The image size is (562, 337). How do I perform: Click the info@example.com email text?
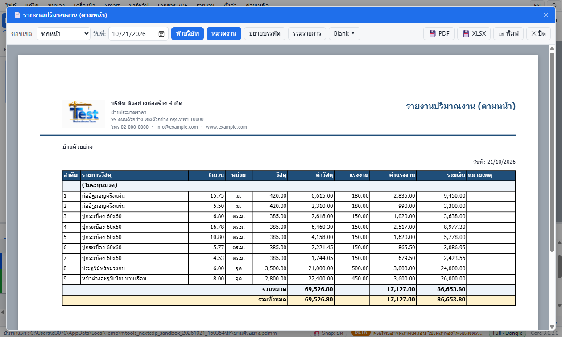(177, 127)
